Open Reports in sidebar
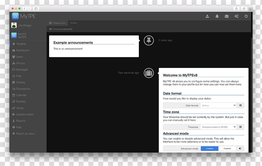The image size is (262, 166). [x=19, y=121]
